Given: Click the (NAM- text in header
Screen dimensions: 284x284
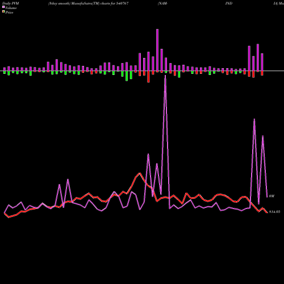Looking at the screenshot, I should 162,3.
